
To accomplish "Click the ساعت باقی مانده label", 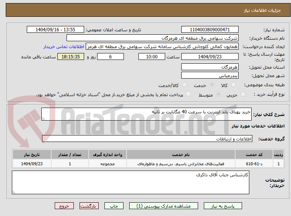I will 38,57.
